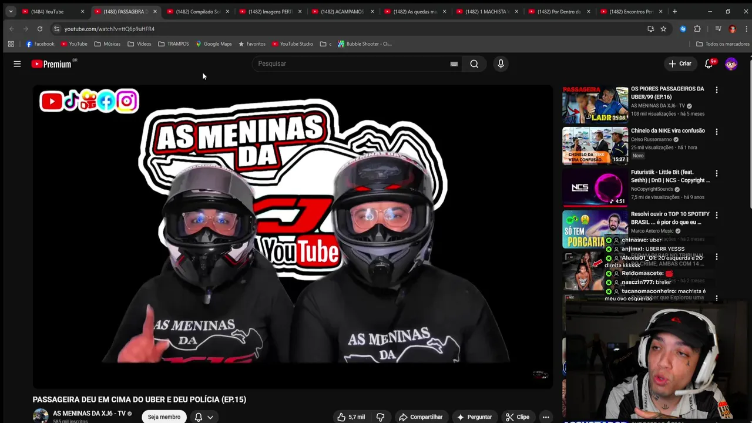Open options for Chinelo da NIKE video
The height and width of the screenshot is (423, 752).
[716, 132]
